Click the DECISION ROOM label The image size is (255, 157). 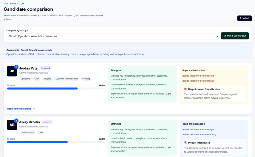(x=14, y=4)
